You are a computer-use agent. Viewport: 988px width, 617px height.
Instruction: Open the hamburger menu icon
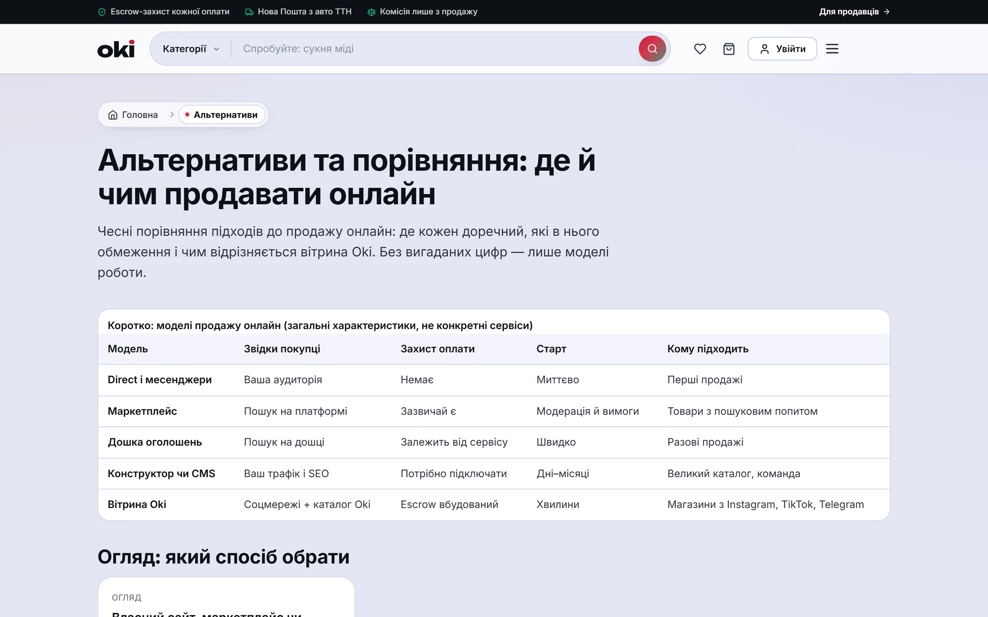click(832, 49)
